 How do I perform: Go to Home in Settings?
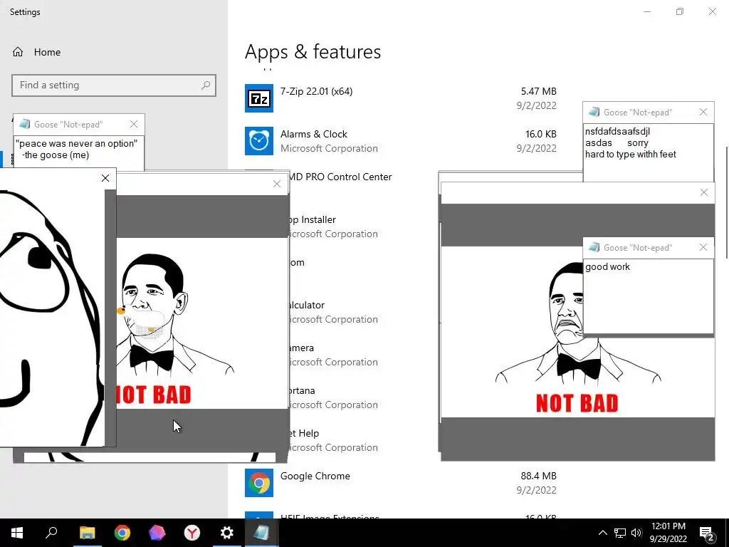click(x=47, y=52)
